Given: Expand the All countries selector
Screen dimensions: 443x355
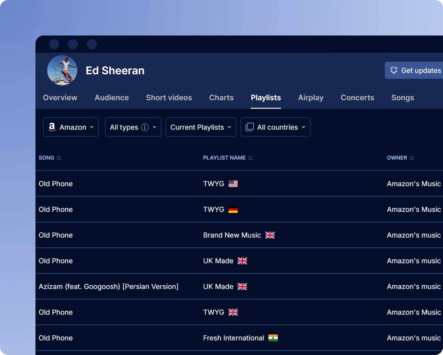Looking at the screenshot, I should [275, 127].
